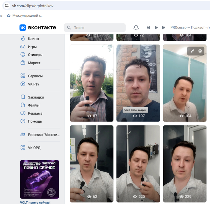This screenshot has height=204, width=210.
Task: Click the edit pencil icon on clip
Action: pos(193,51)
